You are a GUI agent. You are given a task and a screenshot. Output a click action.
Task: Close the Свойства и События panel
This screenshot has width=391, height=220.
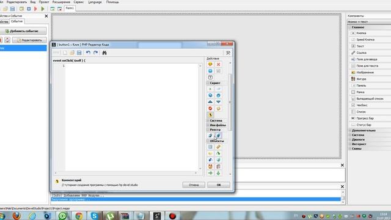[x=46, y=16]
